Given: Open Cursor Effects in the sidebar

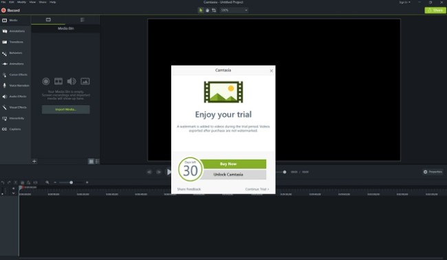Looking at the screenshot, I should pyautogui.click(x=15, y=75).
